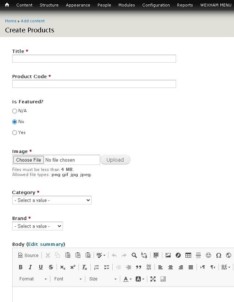Expand the Brand select dropdown
This screenshot has height=302, width=234.
(37, 226)
